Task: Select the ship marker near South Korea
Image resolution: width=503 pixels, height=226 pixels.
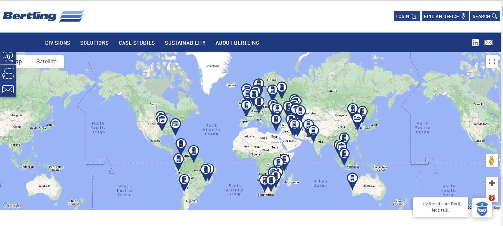Action: tap(357, 119)
